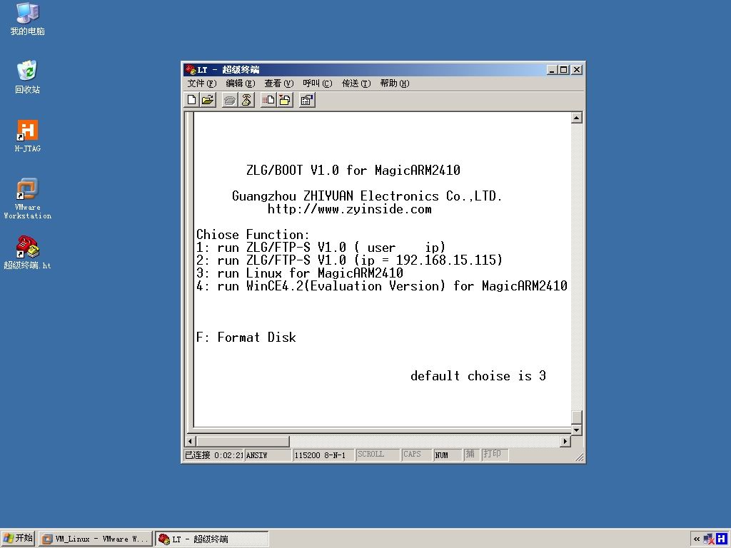Open the 开始 Start button
This screenshot has height=548, width=731.
click(x=18, y=539)
